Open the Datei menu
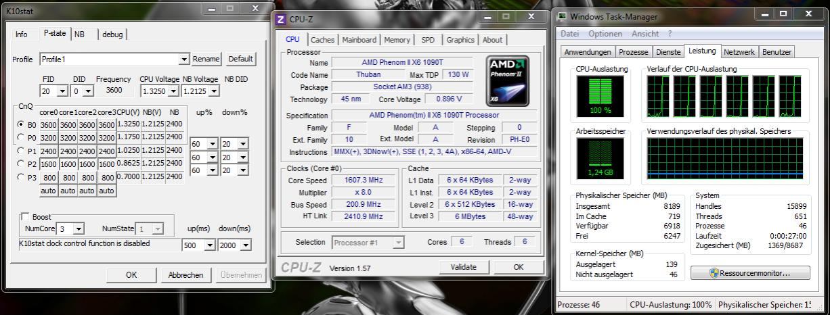 [570, 34]
